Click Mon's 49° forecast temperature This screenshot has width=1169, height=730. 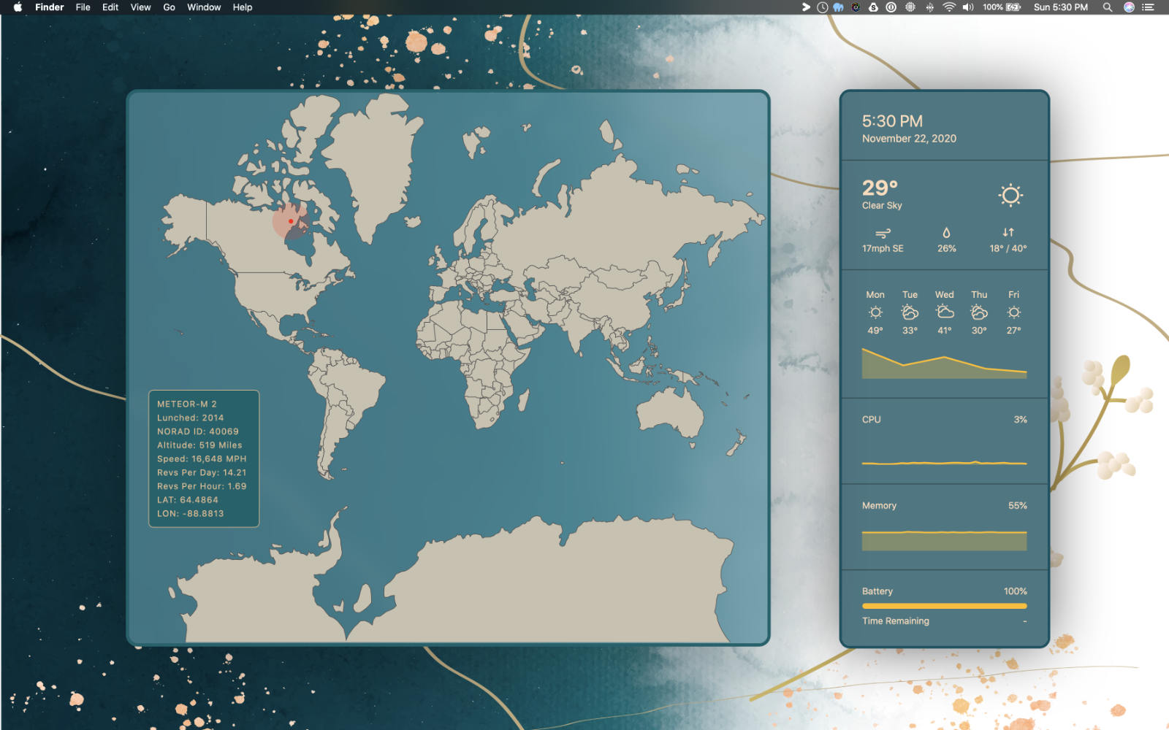(x=875, y=331)
